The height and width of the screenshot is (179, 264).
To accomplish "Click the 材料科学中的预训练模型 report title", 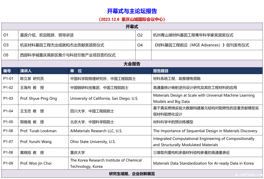I will point(173,122).
